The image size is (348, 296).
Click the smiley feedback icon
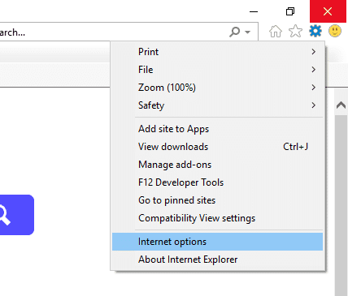pos(335,31)
